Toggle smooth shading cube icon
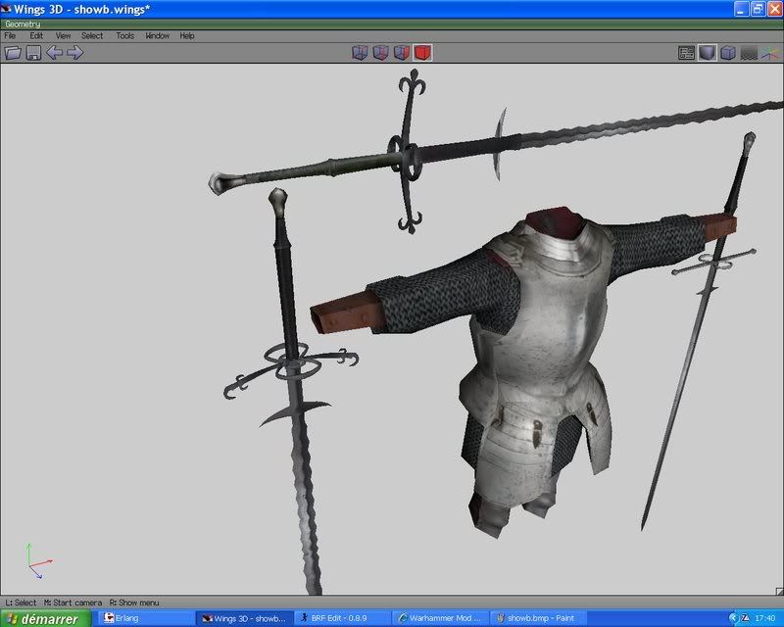 [707, 53]
